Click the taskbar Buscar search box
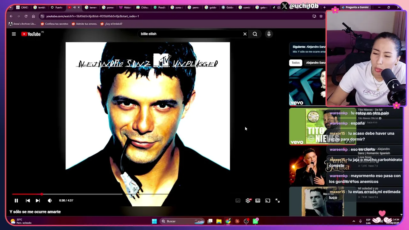Viewport: 409px width, 230px height. click(182, 221)
